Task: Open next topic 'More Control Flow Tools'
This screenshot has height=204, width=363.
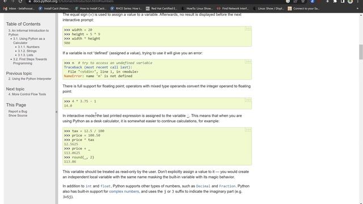Action: (x=27, y=95)
